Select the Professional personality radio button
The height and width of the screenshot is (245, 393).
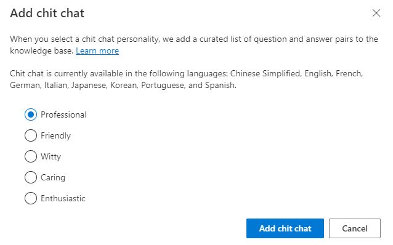(x=31, y=114)
